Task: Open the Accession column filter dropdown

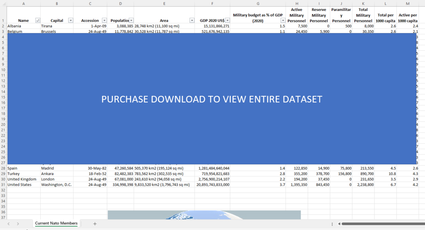Action: [x=104, y=21]
